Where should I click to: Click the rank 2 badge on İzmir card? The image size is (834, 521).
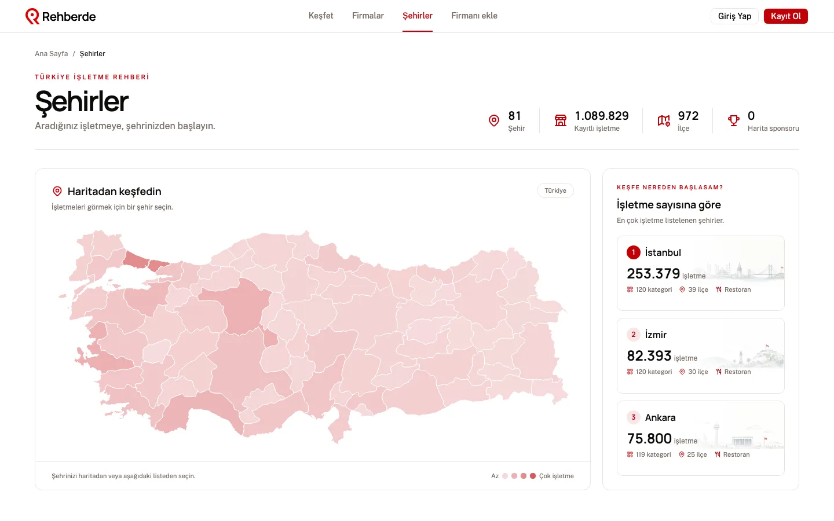coord(633,335)
